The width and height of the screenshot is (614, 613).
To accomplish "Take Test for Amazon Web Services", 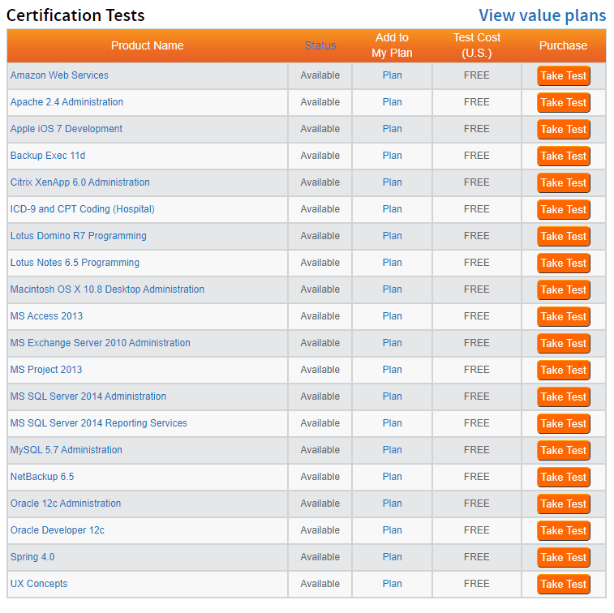I will 563,75.
